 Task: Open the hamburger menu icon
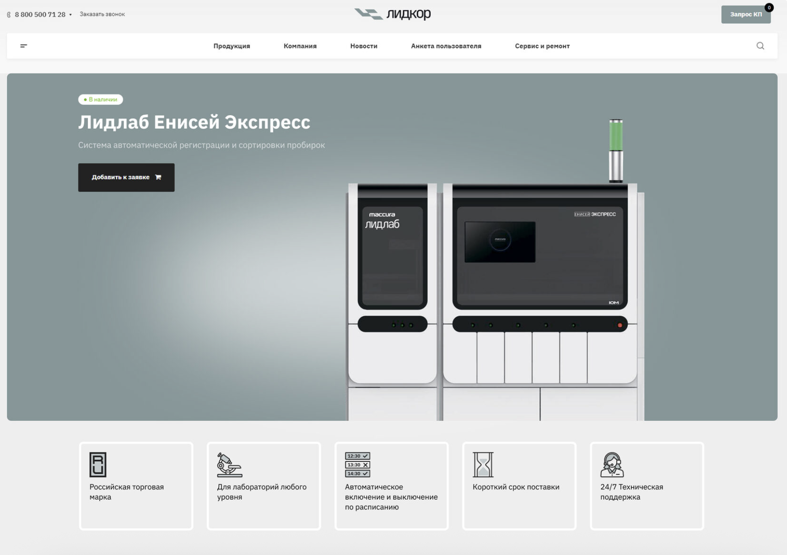click(24, 46)
